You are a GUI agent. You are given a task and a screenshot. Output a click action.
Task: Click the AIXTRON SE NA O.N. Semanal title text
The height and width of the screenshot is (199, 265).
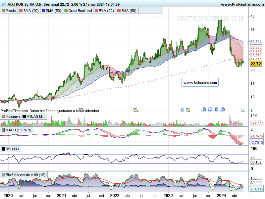(33, 4)
